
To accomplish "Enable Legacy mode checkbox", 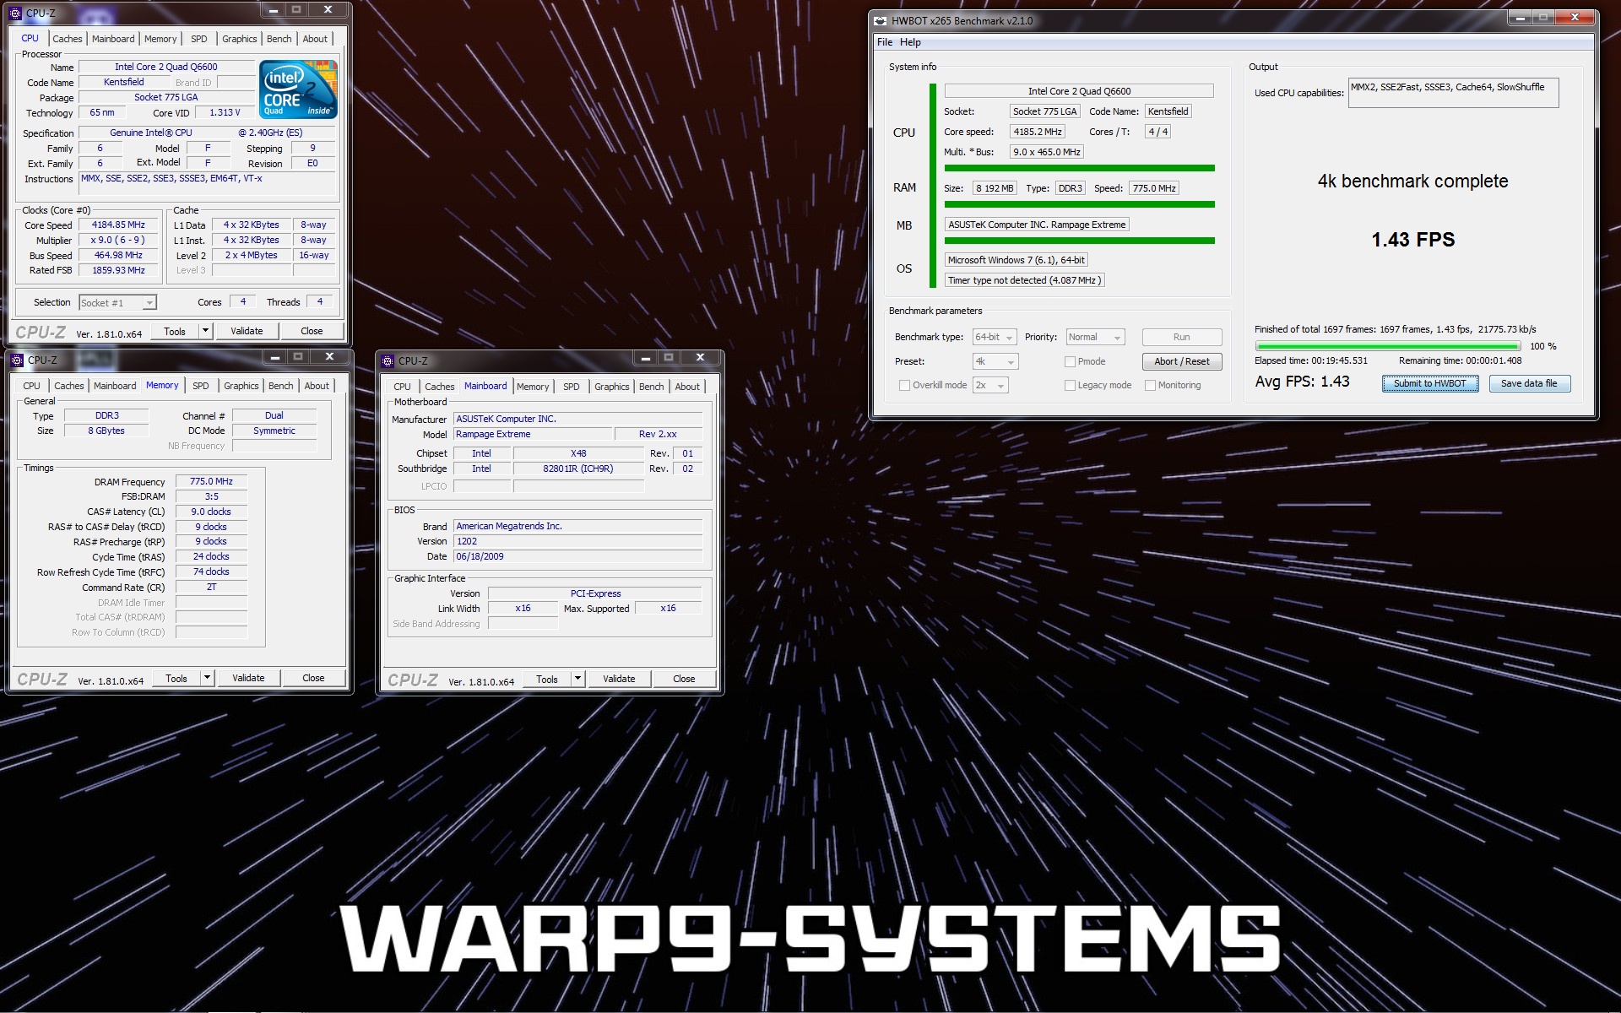I will [1070, 386].
